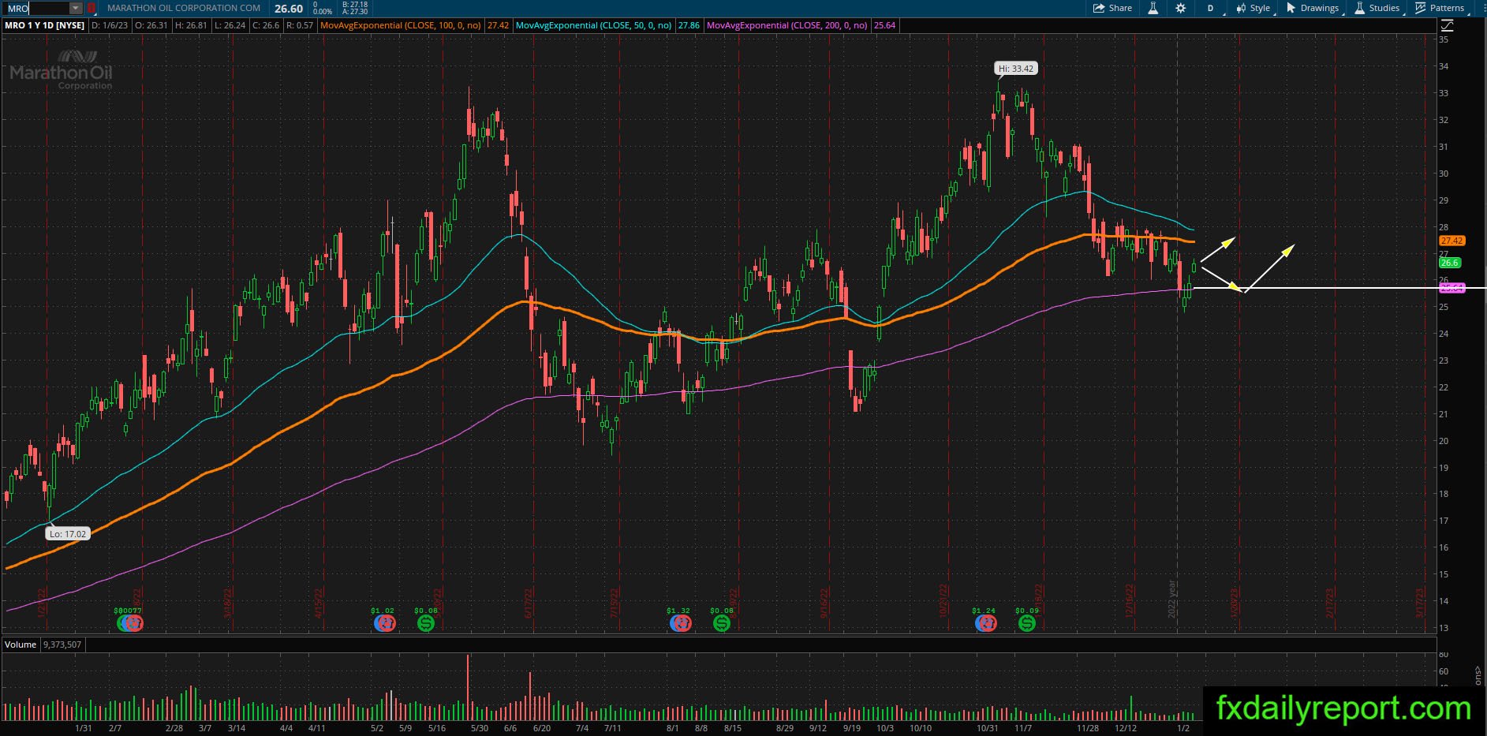Viewport: 1487px width, 736px height.
Task: Click the 1/2 date on the time axis
Action: pyautogui.click(x=1183, y=728)
